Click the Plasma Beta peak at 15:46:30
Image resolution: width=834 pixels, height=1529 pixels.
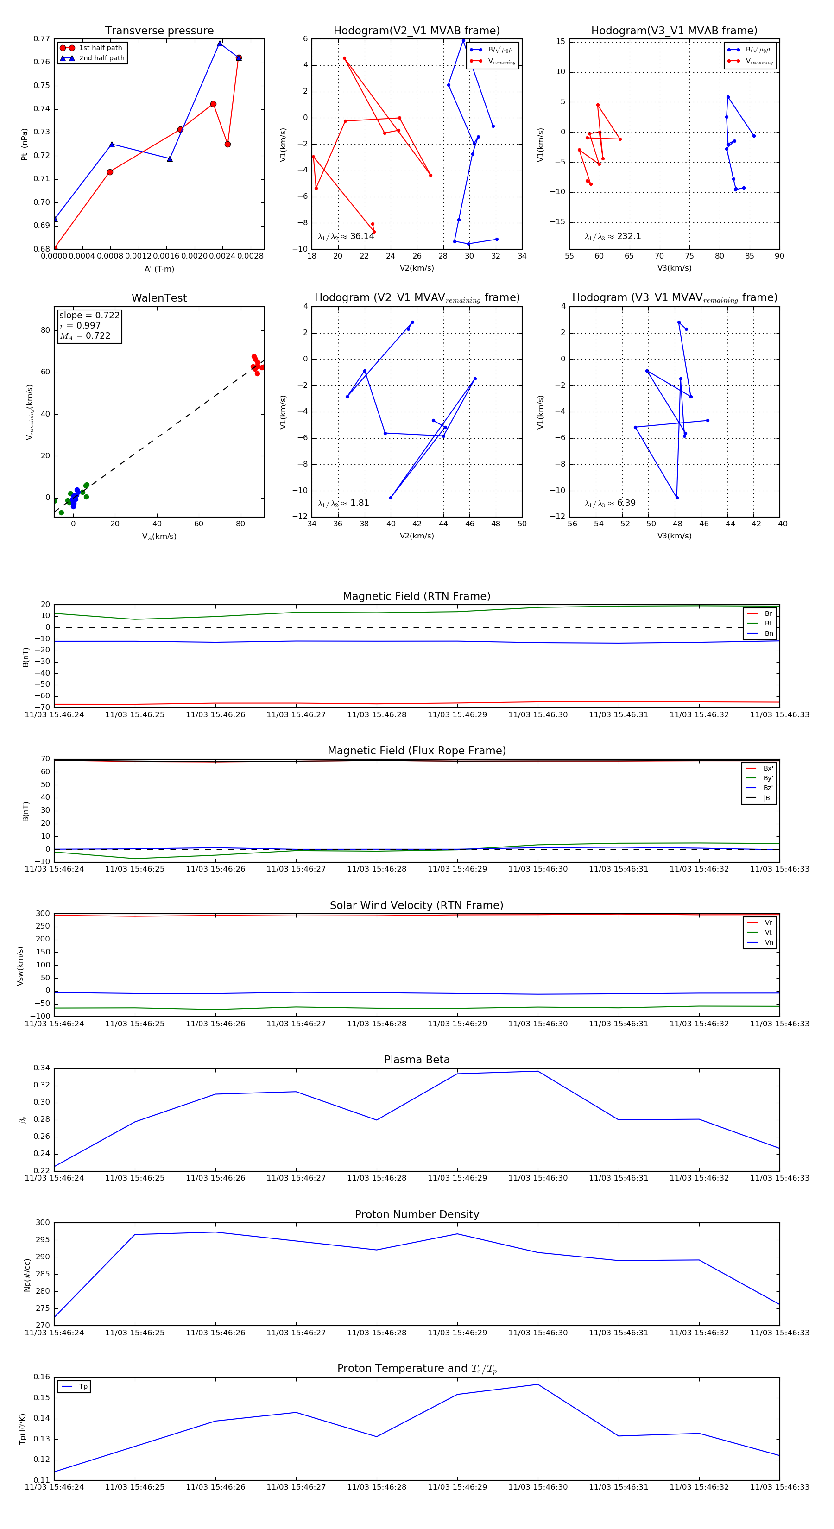click(538, 1071)
